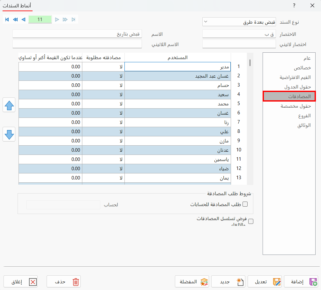The height and width of the screenshot is (290, 321).
Task: Open المفضلة (Favorites)
Action: coord(192,281)
